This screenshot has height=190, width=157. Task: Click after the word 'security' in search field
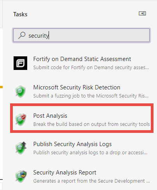(49, 36)
